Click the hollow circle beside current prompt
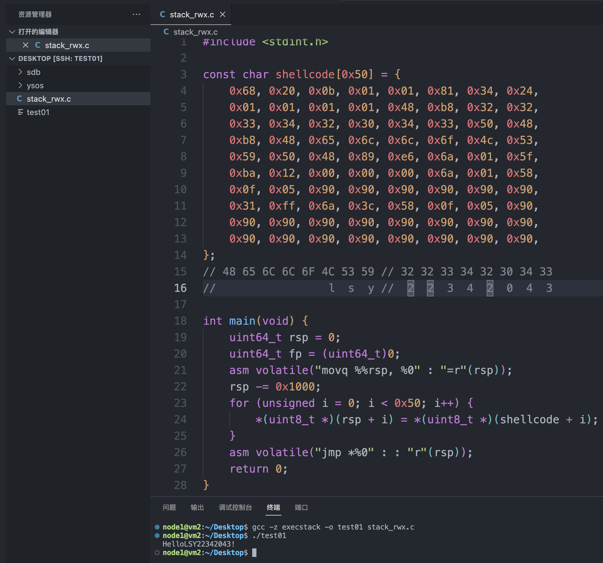The height and width of the screenshot is (563, 603). 157,552
